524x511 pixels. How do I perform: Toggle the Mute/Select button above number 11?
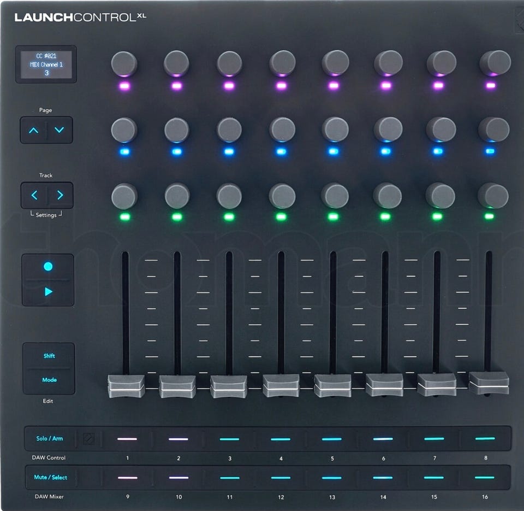click(x=230, y=478)
